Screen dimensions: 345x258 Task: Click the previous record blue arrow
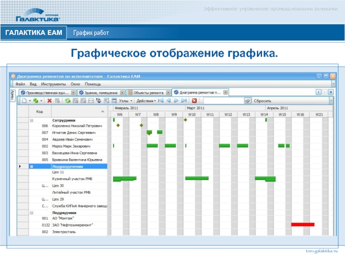click(168, 101)
